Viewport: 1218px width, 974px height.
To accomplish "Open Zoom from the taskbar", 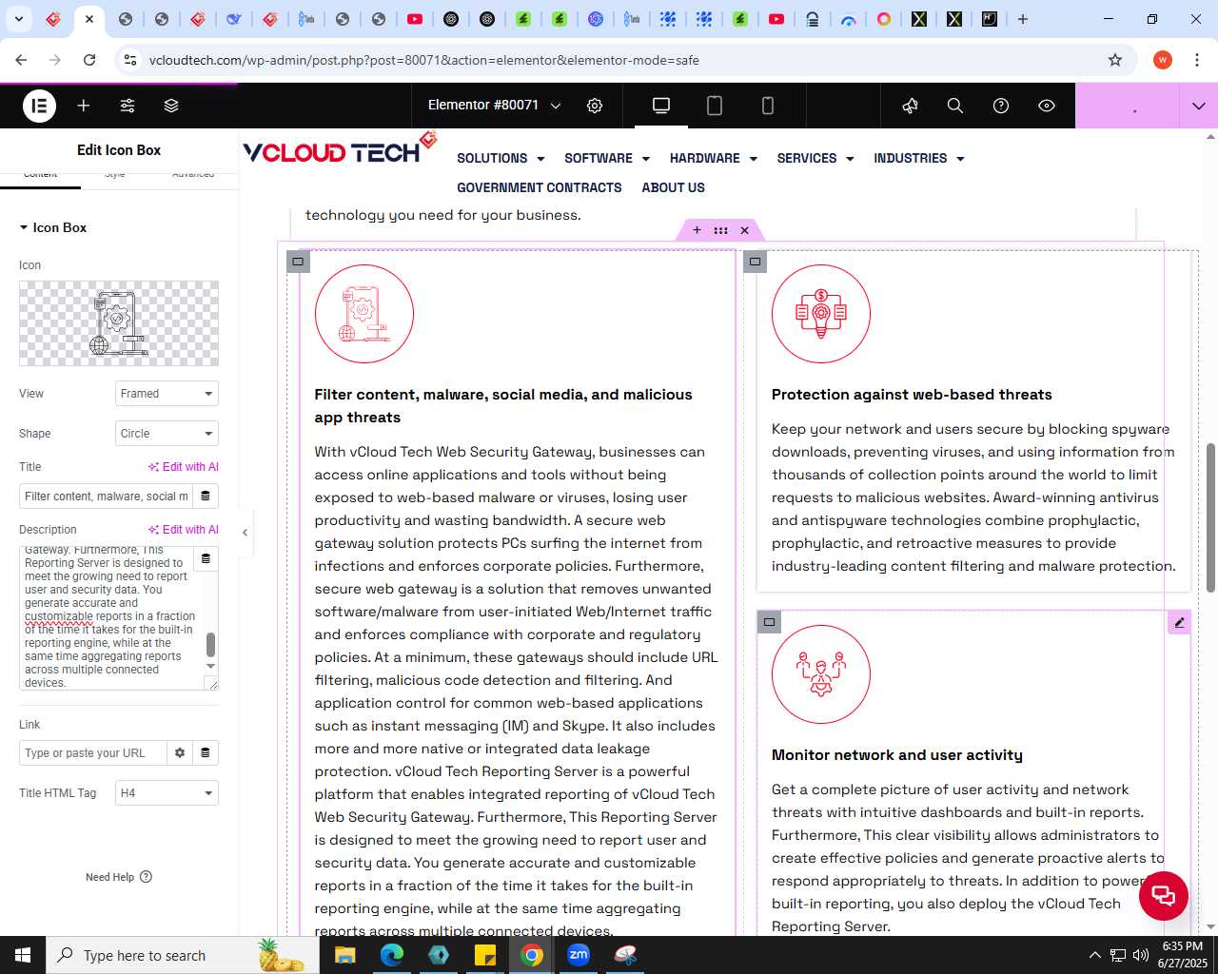I will coord(579,955).
